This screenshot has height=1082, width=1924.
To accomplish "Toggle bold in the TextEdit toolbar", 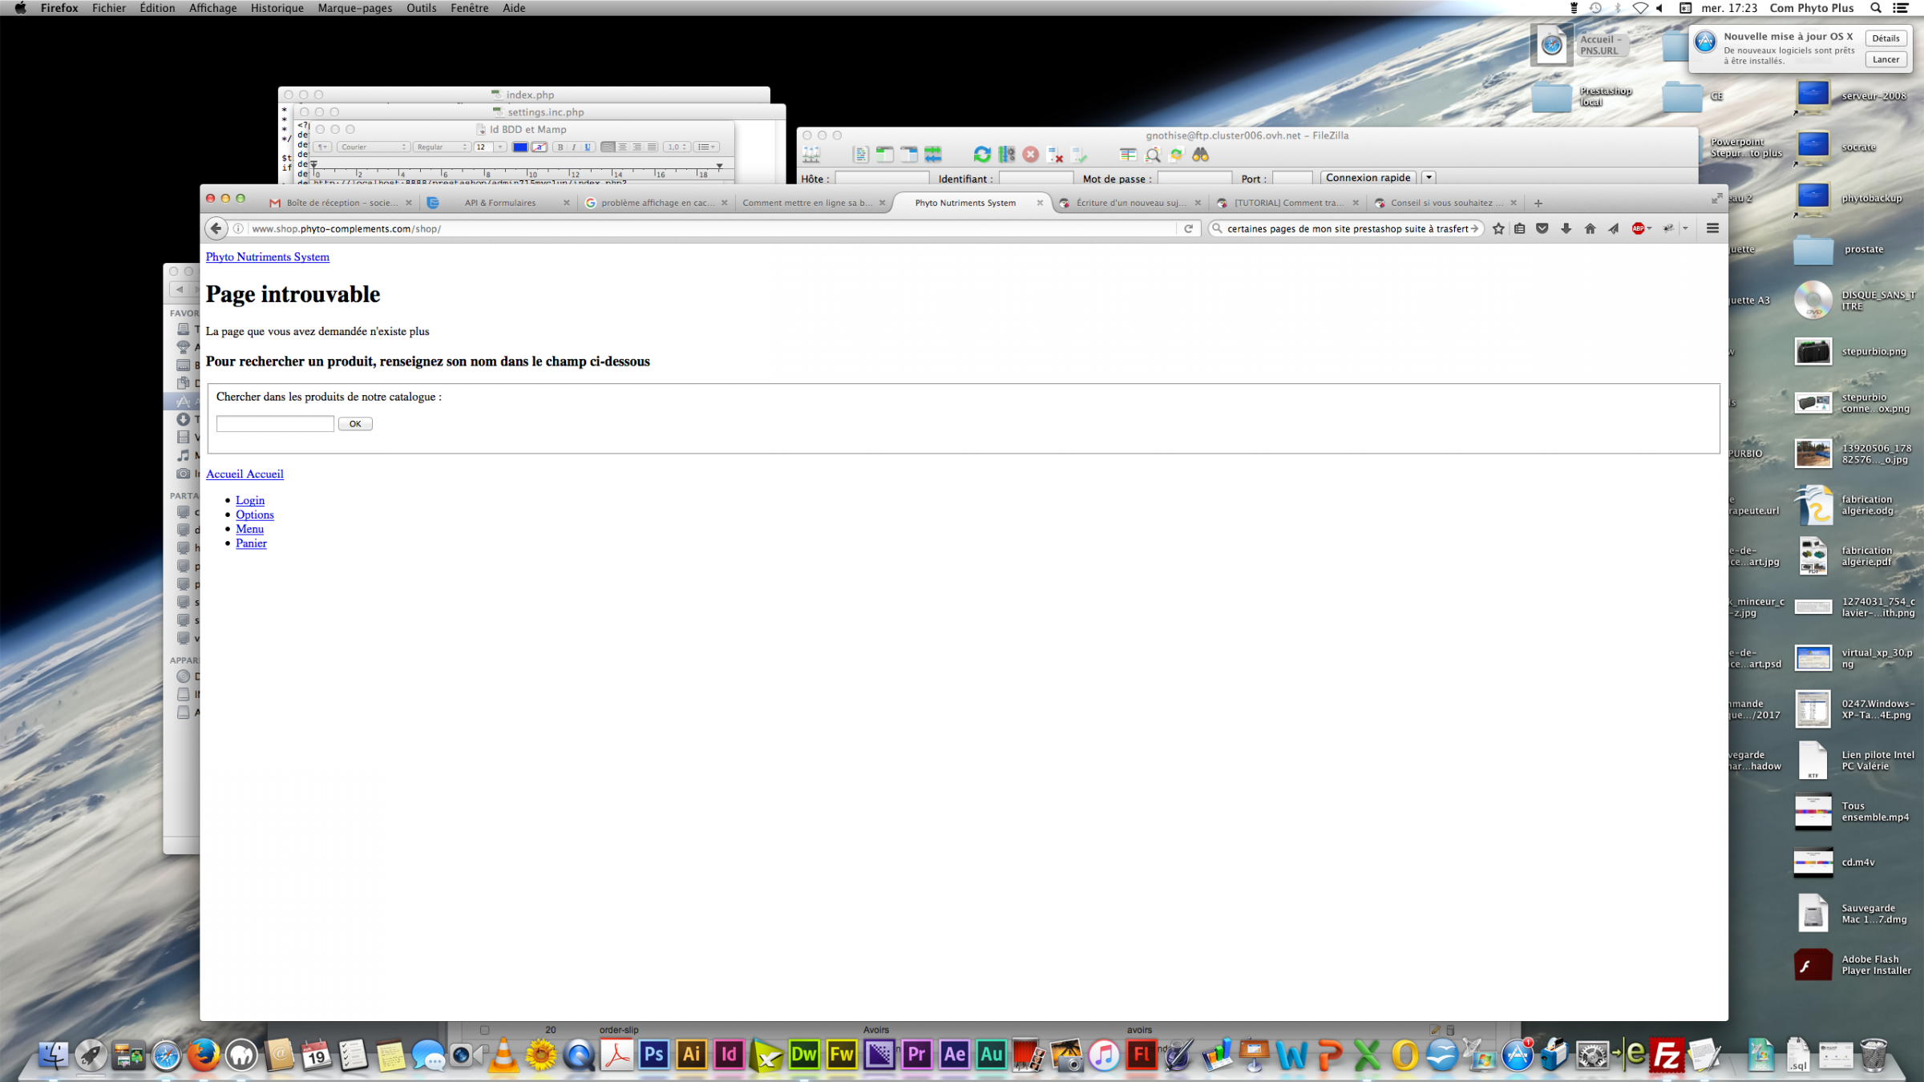I will click(560, 147).
